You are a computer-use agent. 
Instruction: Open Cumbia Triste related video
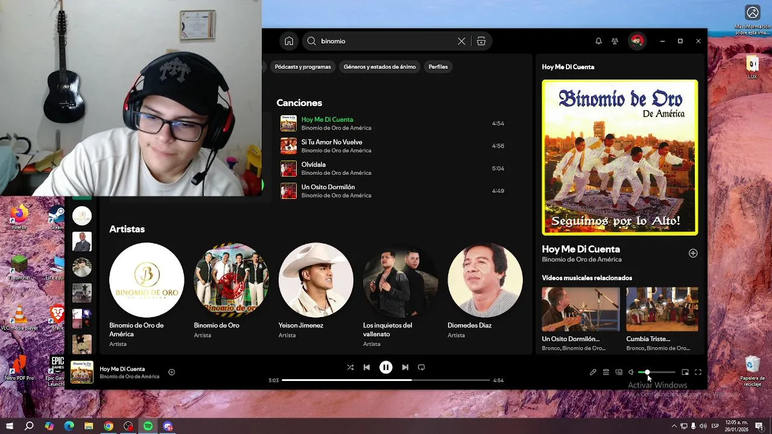(662, 319)
